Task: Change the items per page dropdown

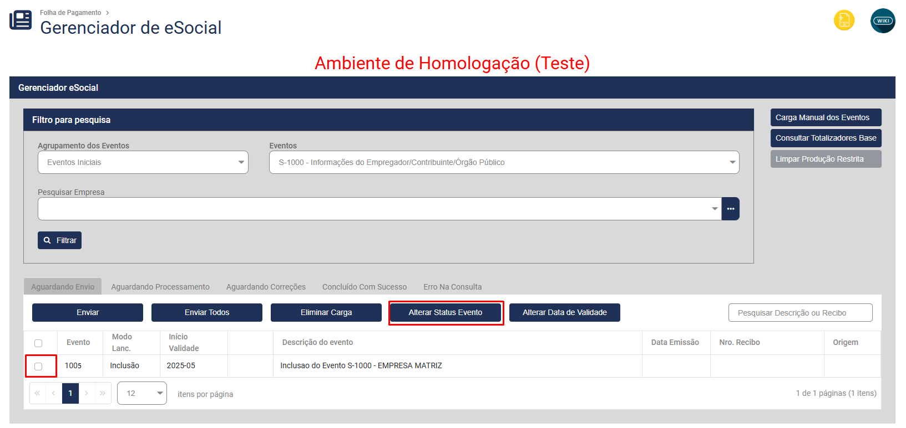Action: tap(142, 393)
